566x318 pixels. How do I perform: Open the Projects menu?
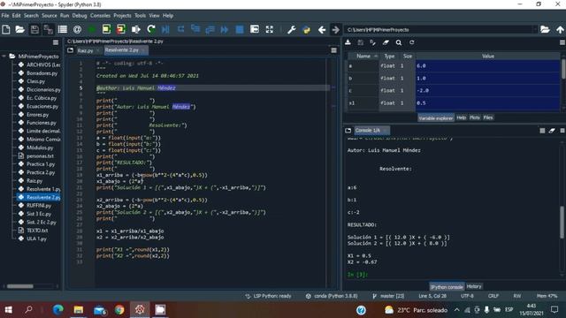pos(122,16)
